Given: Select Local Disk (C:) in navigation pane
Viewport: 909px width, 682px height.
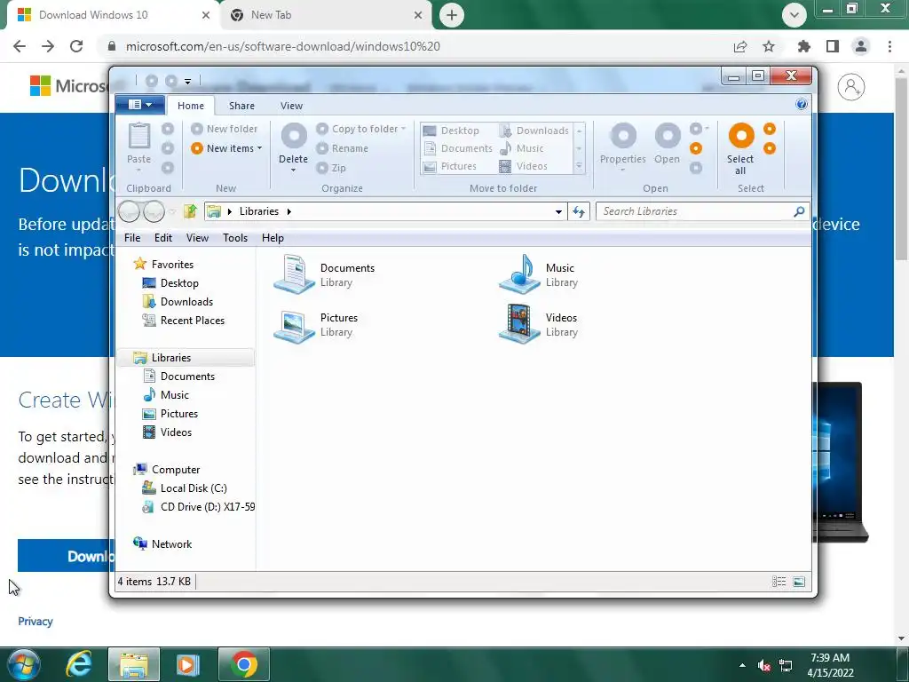Looking at the screenshot, I should pyautogui.click(x=185, y=488).
